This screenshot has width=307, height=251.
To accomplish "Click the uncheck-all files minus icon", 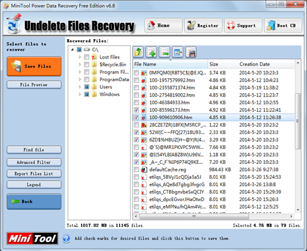I will pos(164,52).
